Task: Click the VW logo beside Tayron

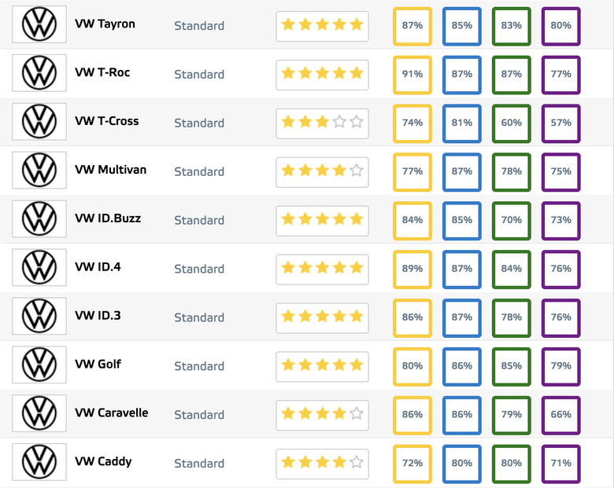Action: 39,24
